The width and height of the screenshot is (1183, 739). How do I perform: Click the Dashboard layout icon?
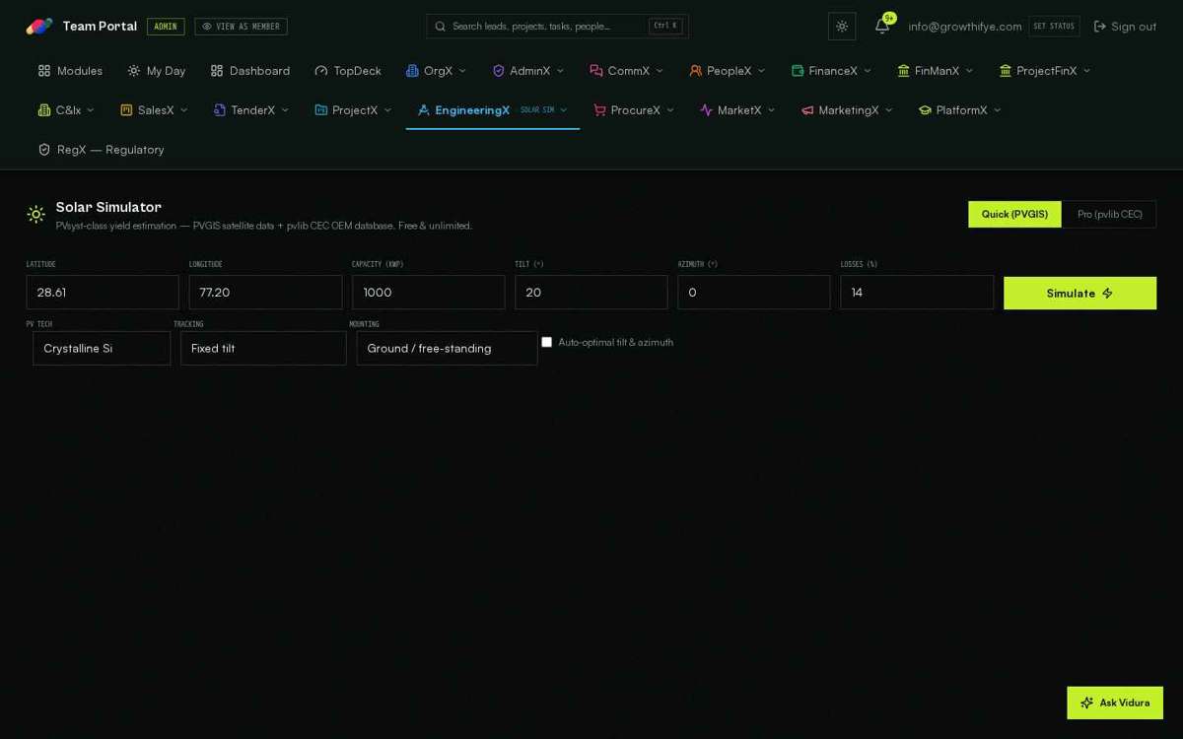pyautogui.click(x=217, y=71)
